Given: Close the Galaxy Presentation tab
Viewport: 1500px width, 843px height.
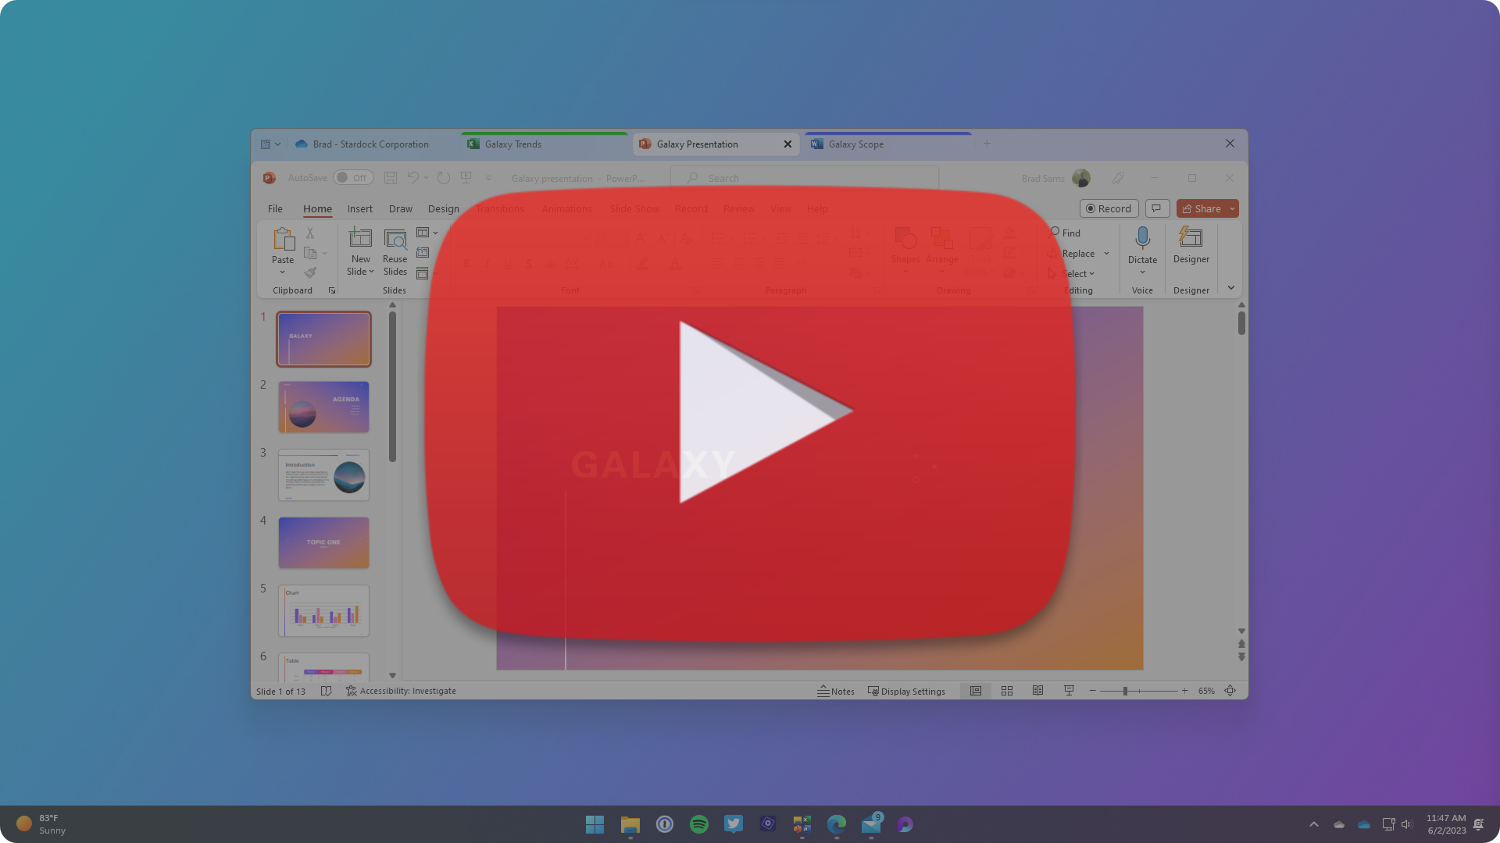Looking at the screenshot, I should [x=787, y=144].
